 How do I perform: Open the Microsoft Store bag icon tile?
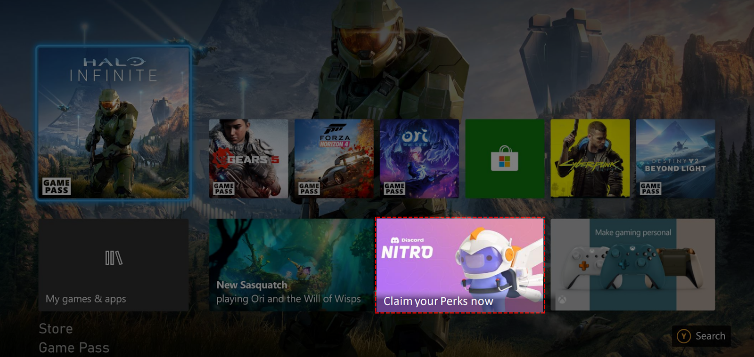505,159
